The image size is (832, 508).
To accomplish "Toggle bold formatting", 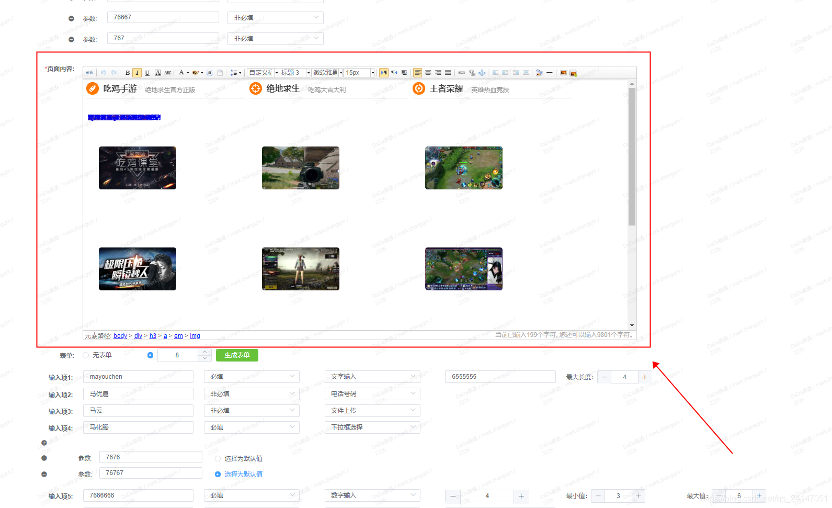I will [x=128, y=73].
